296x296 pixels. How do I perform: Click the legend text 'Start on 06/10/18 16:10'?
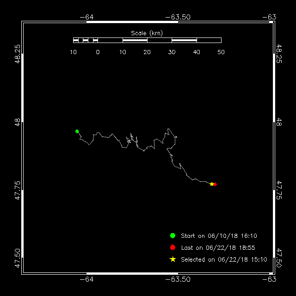click(219, 236)
